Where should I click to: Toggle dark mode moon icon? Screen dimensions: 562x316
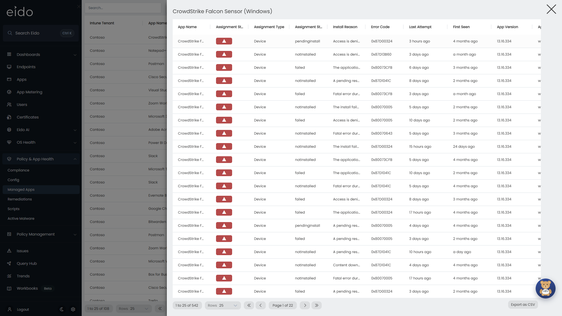(x=62, y=309)
